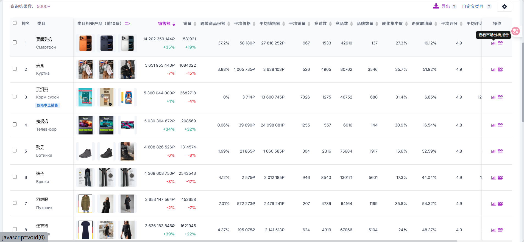
Task: Click the export download icon
Action: pyautogui.click(x=436, y=6)
